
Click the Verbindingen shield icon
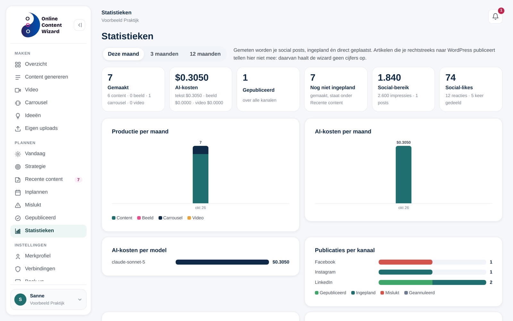18,269
